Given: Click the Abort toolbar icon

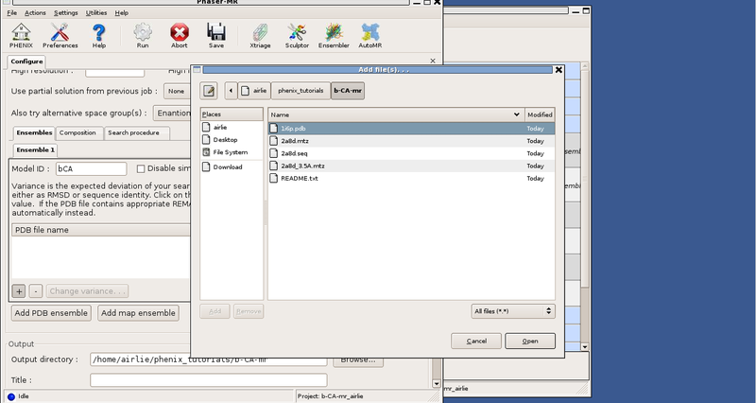Looking at the screenshot, I should click(179, 35).
